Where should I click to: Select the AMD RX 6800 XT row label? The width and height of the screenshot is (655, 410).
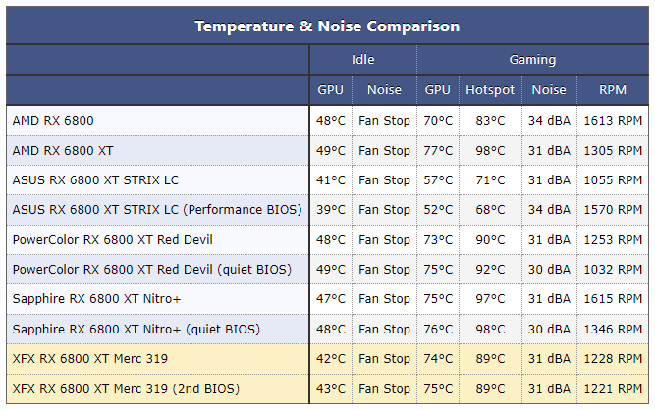click(63, 150)
